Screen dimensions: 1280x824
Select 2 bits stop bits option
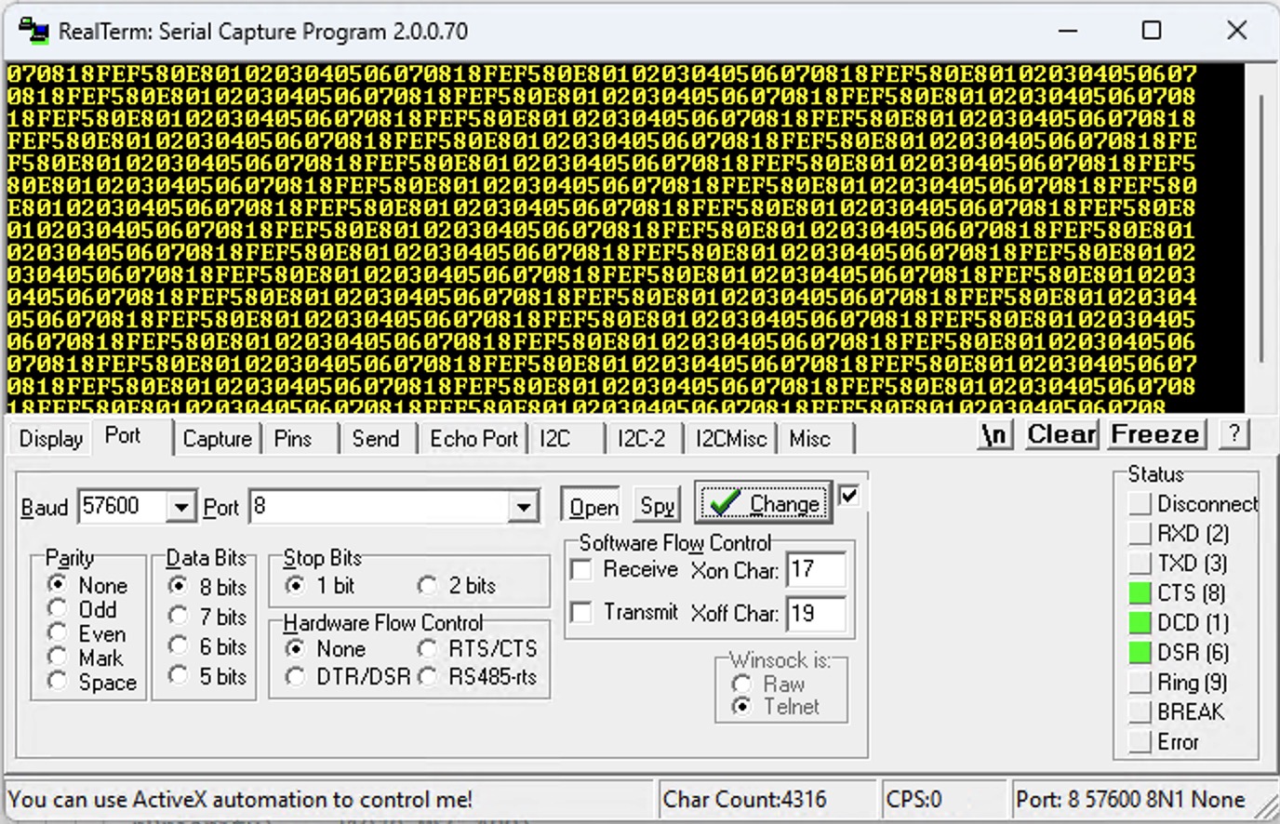pyautogui.click(x=428, y=586)
